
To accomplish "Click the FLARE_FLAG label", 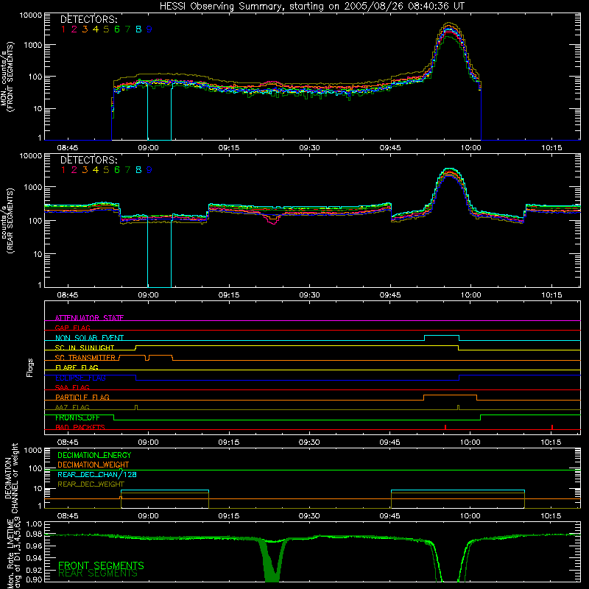I will (x=77, y=367).
